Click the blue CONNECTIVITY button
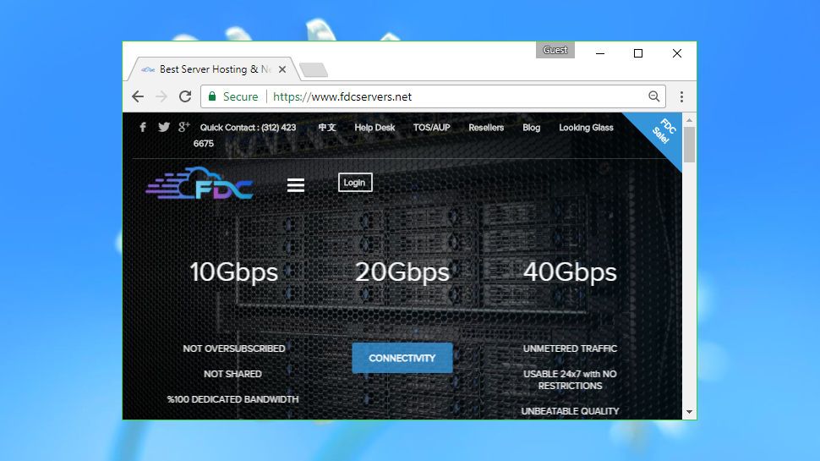 point(402,358)
